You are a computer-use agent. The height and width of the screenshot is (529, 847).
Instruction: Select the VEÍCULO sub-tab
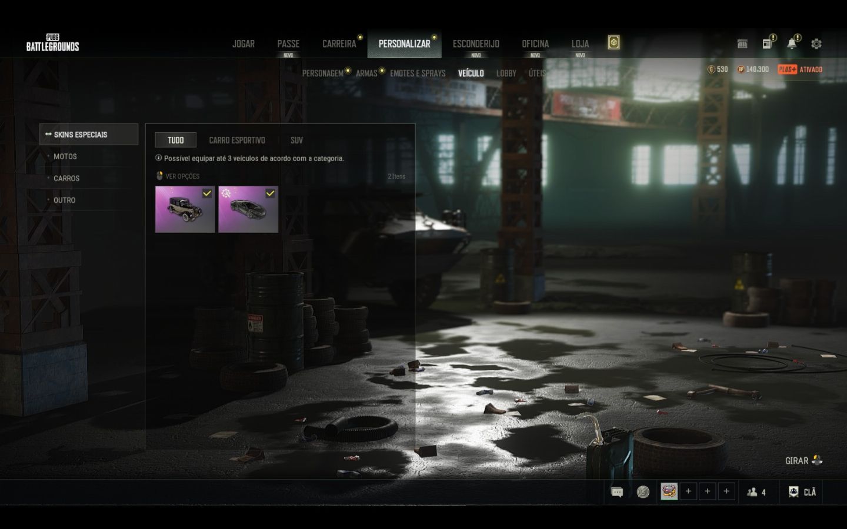click(x=471, y=73)
